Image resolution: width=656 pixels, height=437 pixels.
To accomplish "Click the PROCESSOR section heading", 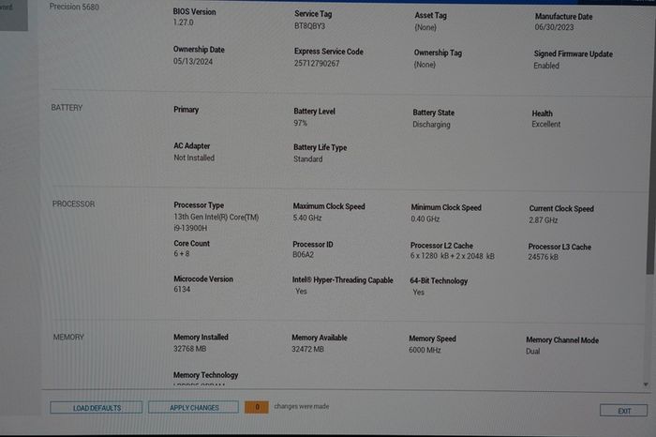I will [74, 203].
